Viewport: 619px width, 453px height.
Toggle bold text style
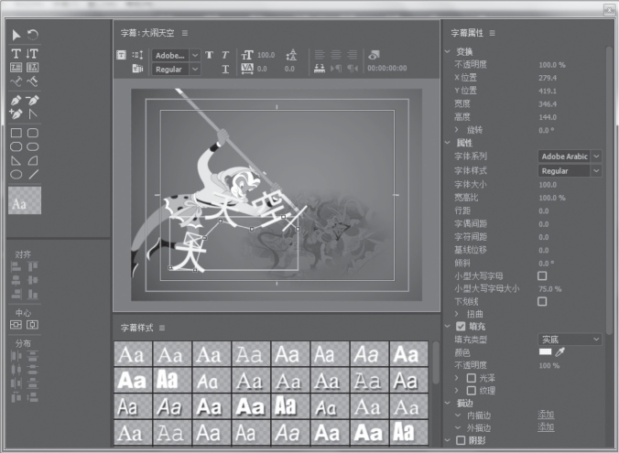click(x=209, y=55)
